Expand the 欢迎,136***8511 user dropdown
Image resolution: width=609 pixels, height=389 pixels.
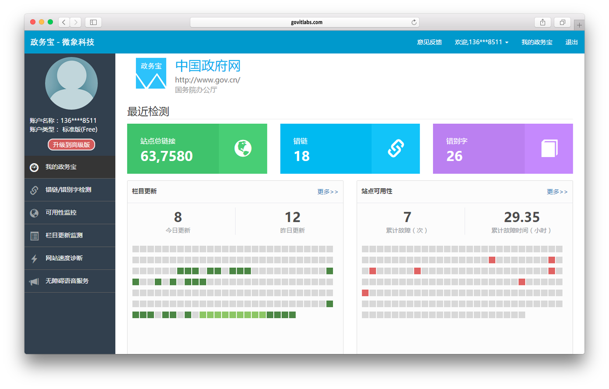click(x=481, y=42)
